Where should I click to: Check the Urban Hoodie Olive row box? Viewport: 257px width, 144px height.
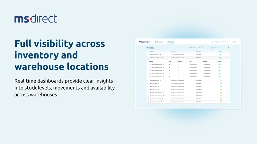(148, 81)
